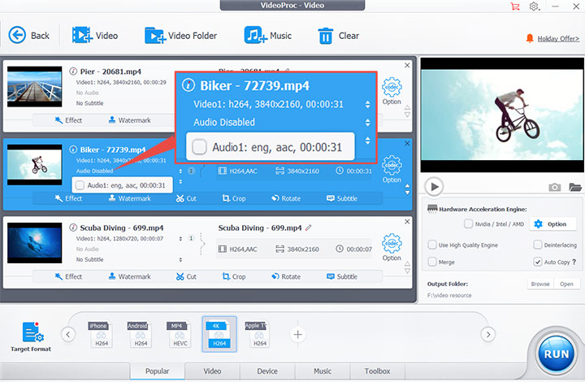The width and height of the screenshot is (585, 382).
Task: Add a new target format preset
Action: point(297,335)
